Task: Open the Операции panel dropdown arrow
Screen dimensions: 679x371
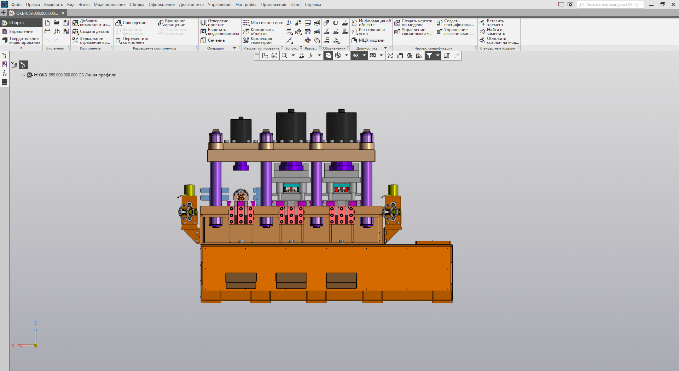Action: click(234, 48)
